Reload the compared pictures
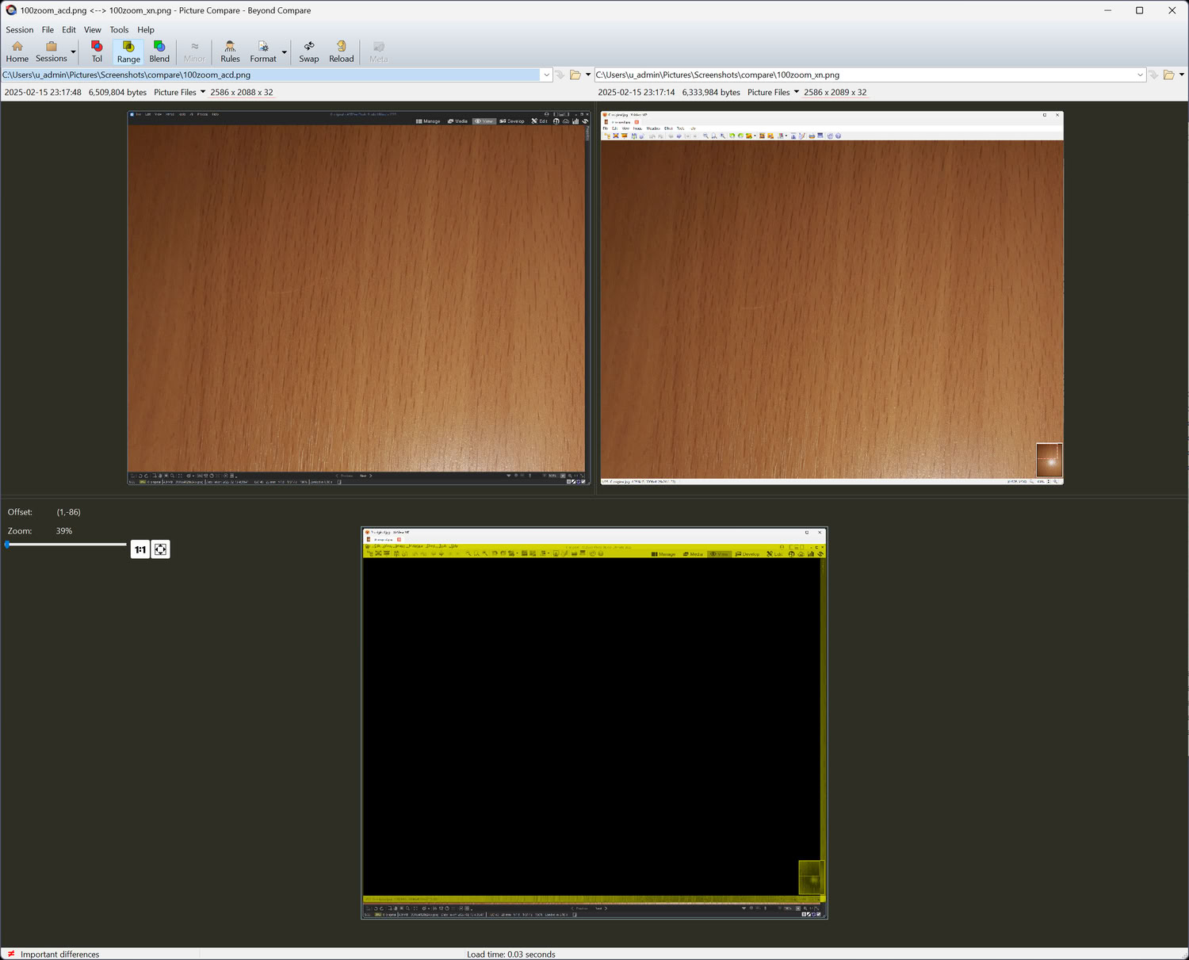This screenshot has width=1189, height=960. 341,52
